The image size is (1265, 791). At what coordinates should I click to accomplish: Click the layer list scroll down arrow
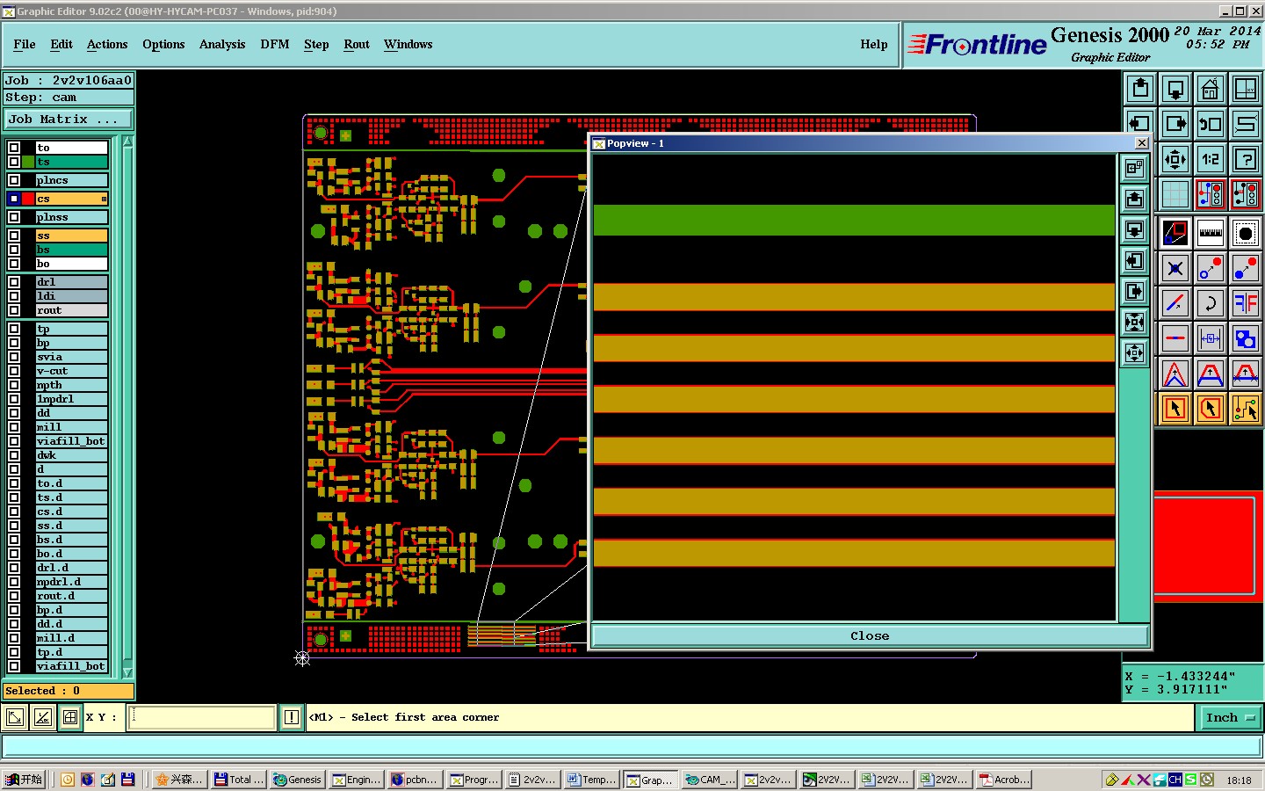[128, 672]
